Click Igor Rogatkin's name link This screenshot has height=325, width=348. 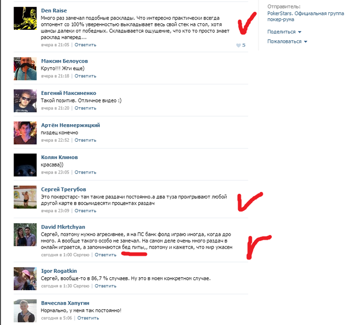[59, 271]
